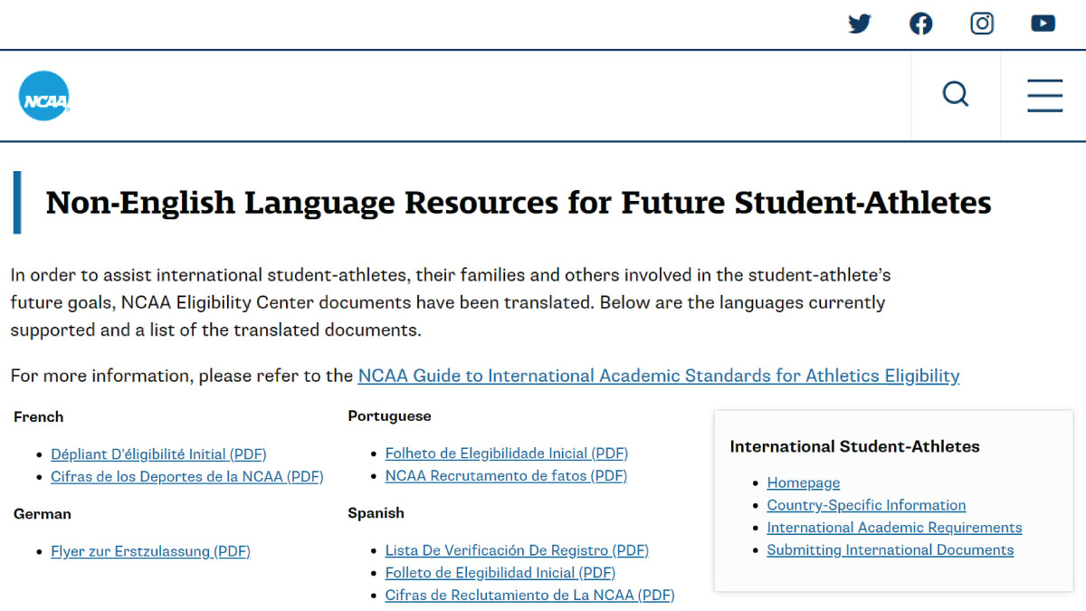1086x611 pixels.
Task: Open the NCAA Guide to International Academic Standards
Action: 659,375
